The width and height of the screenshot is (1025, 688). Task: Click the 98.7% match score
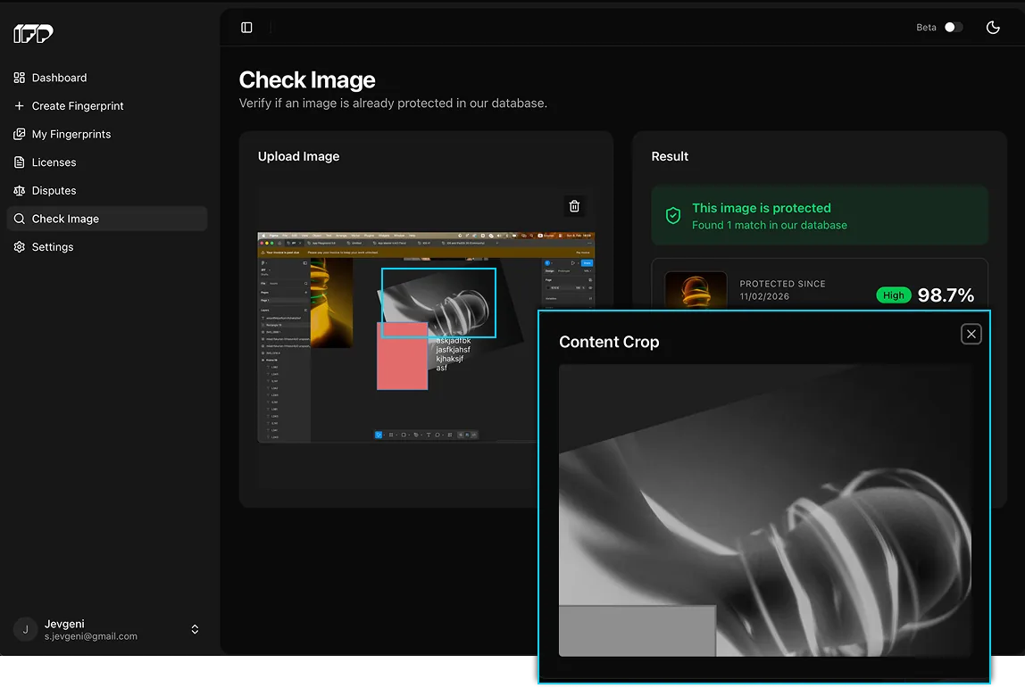946,295
